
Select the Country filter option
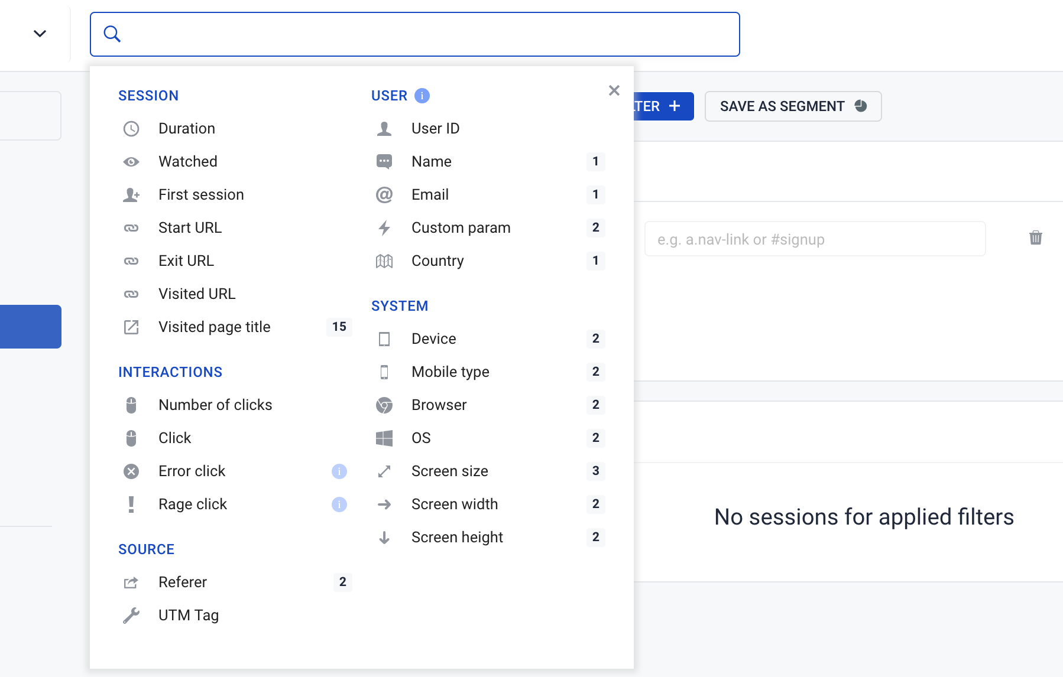tap(437, 261)
